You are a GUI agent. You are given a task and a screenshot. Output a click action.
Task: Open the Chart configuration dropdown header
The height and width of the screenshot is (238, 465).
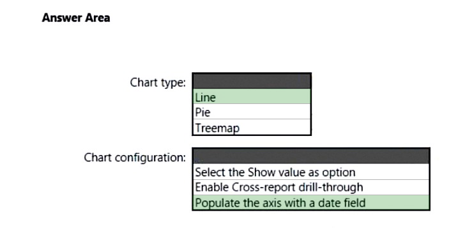coord(311,156)
